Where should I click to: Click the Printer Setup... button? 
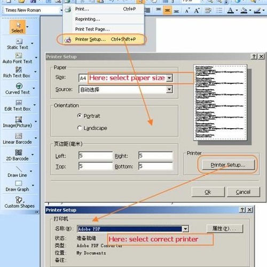coord(228,165)
